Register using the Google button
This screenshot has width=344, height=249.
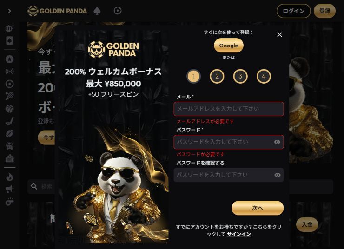click(229, 46)
